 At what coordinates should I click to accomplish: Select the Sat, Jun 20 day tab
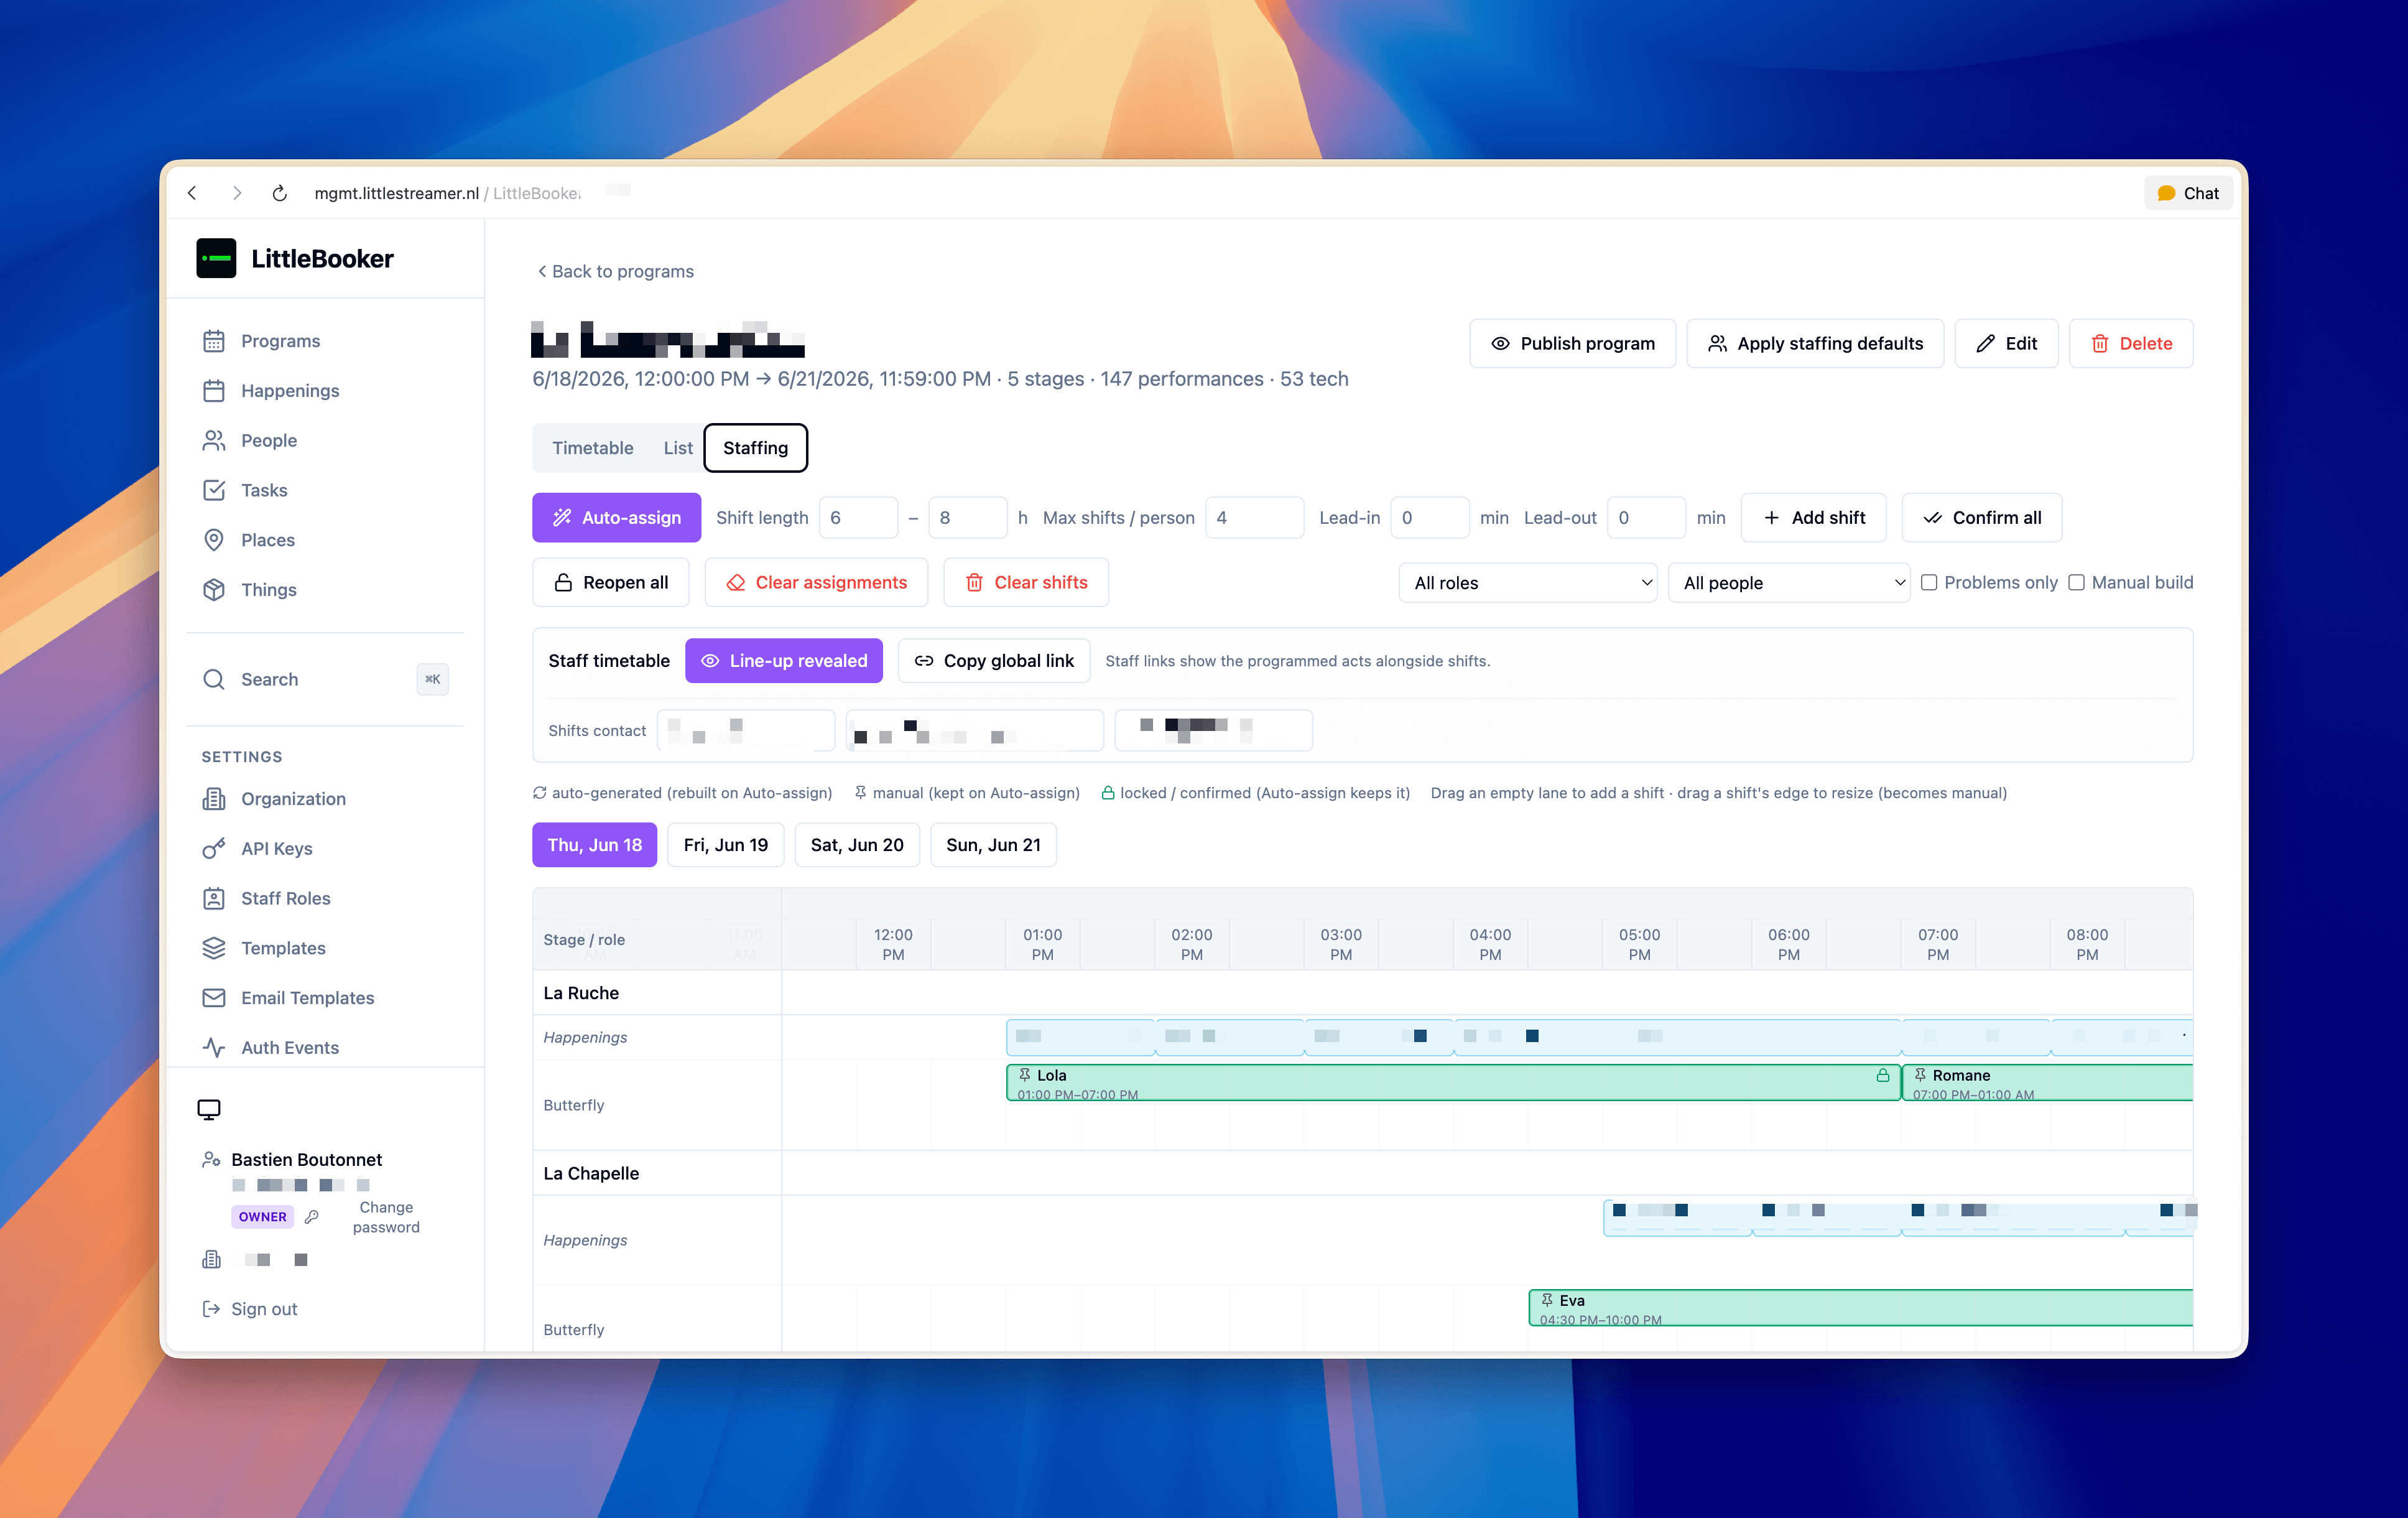[x=857, y=845]
